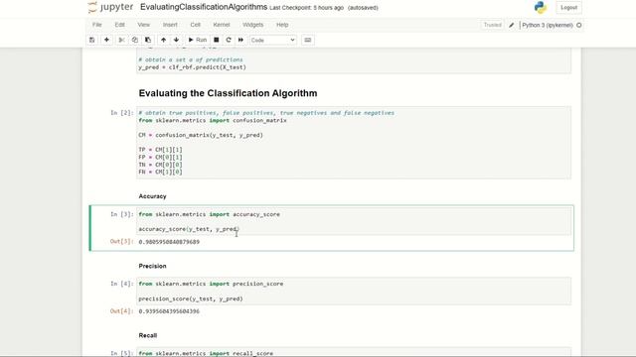Interrupt the kernel with the stop icon
The height and width of the screenshot is (357, 636).
pos(217,40)
